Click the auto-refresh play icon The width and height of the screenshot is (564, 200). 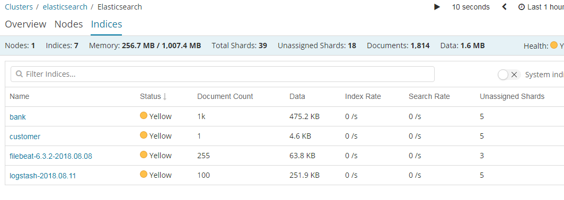(x=437, y=7)
